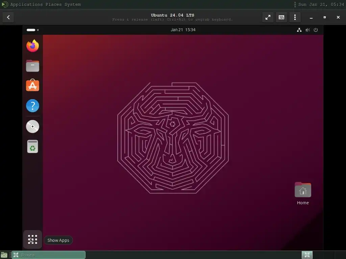Open the host Places menu

coord(54,4)
